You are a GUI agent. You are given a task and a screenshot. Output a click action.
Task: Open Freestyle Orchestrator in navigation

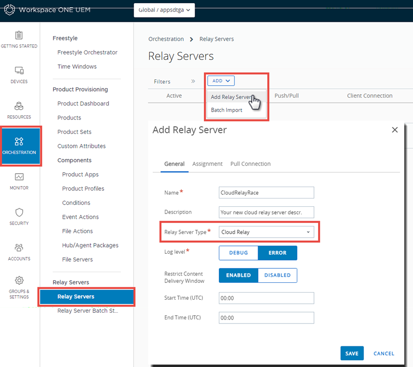(x=87, y=52)
